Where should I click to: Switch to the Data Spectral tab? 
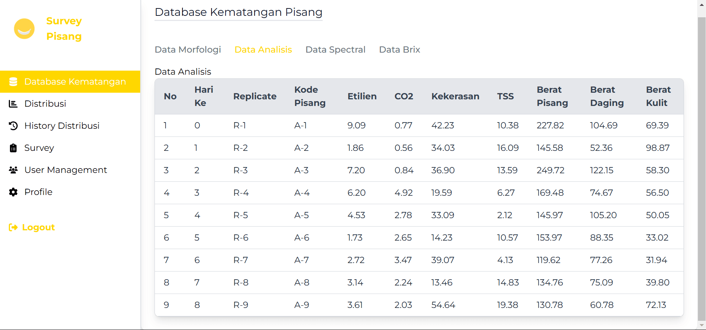click(336, 50)
